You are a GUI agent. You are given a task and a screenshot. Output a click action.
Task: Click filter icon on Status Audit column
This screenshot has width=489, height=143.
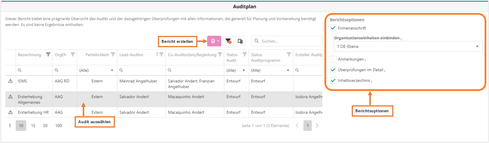point(244,54)
